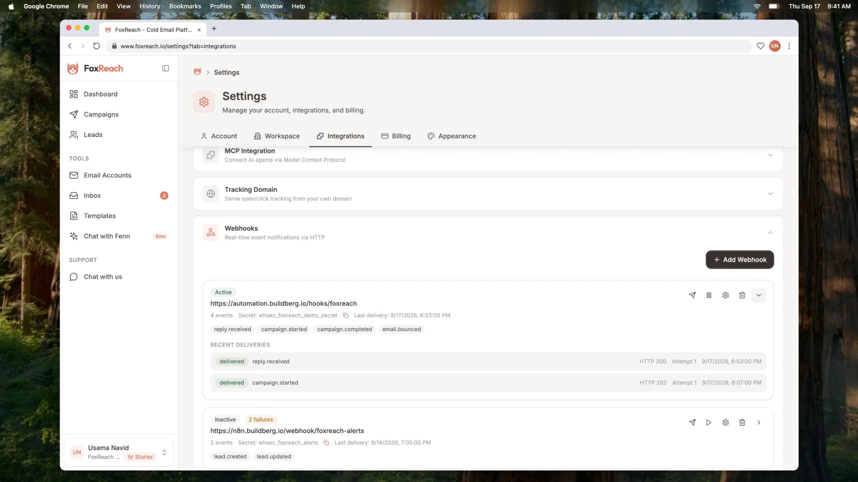Click the heart bookmark icon in toolbar
Image resolution: width=858 pixels, height=482 pixels.
760,46
